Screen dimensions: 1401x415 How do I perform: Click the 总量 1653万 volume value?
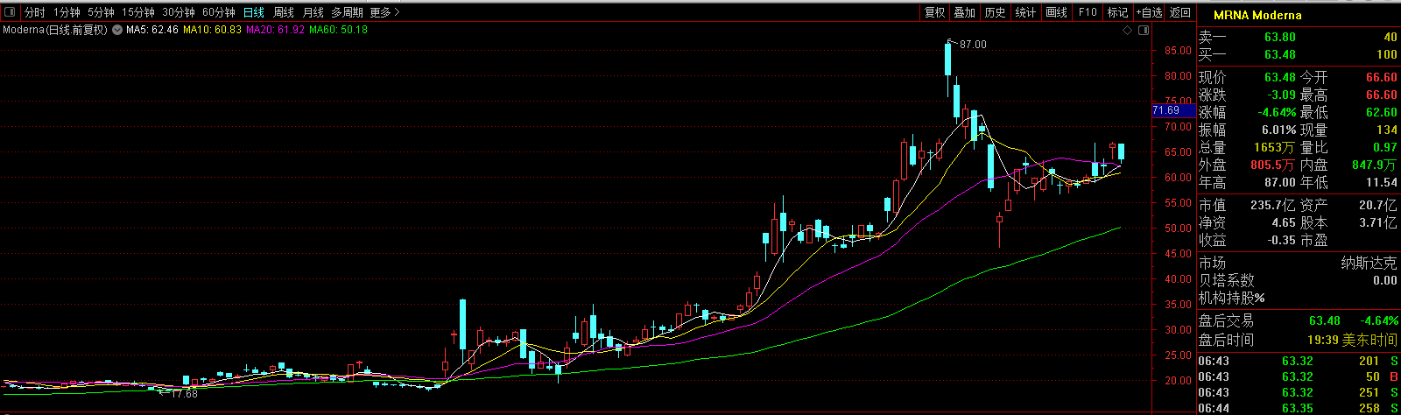(x=1274, y=147)
